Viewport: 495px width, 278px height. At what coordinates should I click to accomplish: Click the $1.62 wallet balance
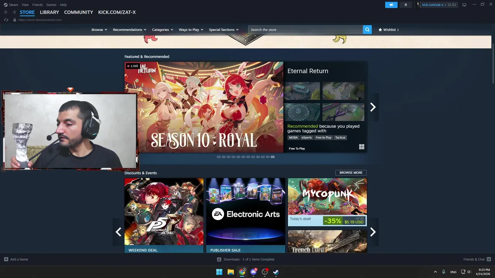coord(452,5)
